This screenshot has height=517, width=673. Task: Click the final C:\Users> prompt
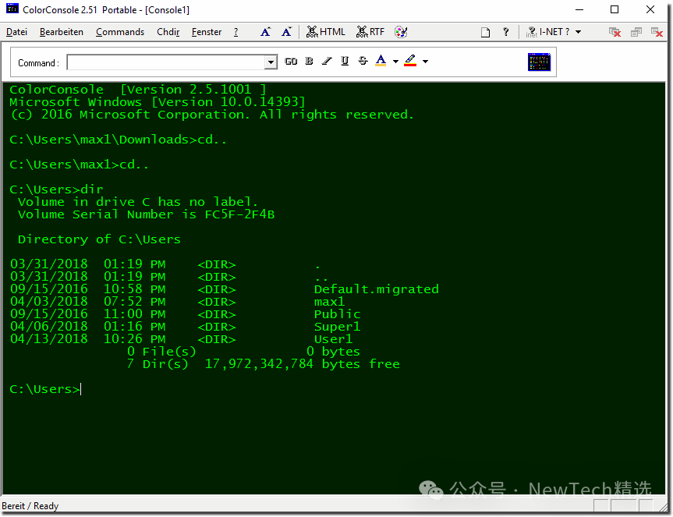tap(44, 389)
